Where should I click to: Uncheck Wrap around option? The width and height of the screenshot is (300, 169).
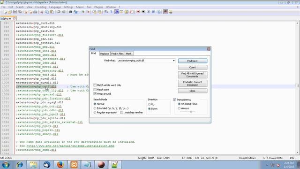95,94
